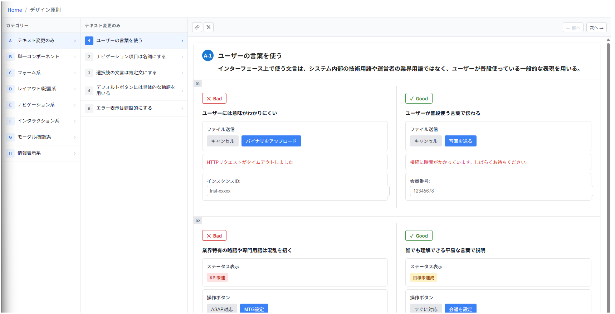Select the レイアウト/配置系 category

tap(37, 89)
